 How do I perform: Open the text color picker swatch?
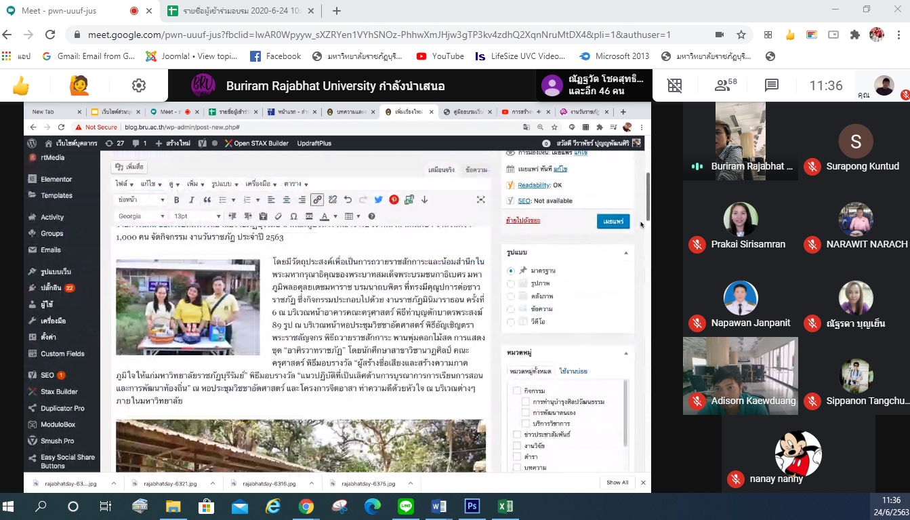tap(325, 216)
